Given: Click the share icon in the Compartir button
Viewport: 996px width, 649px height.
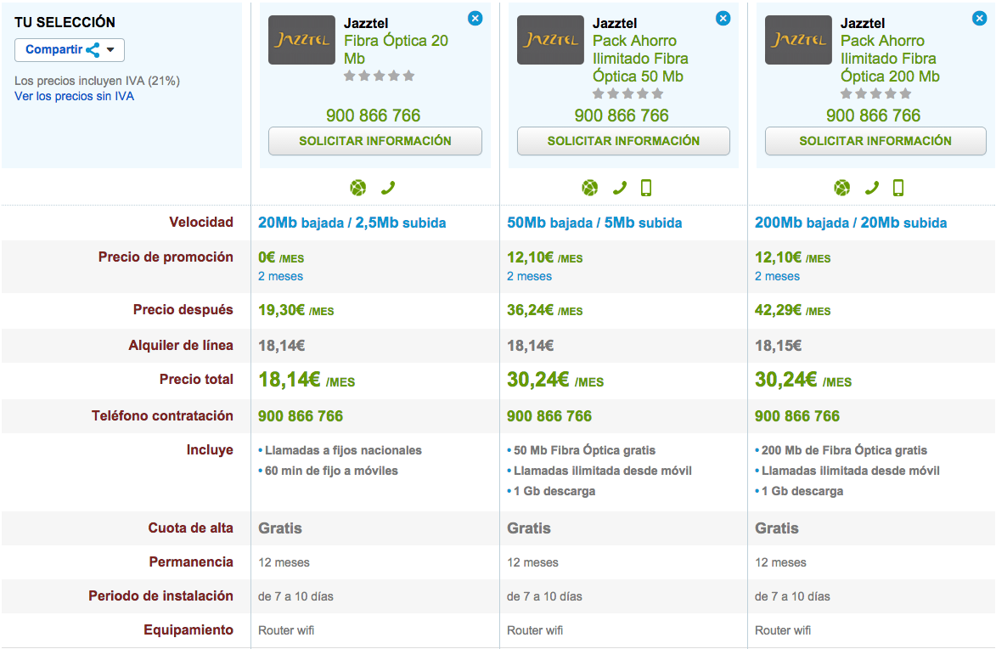Looking at the screenshot, I should 93,49.
